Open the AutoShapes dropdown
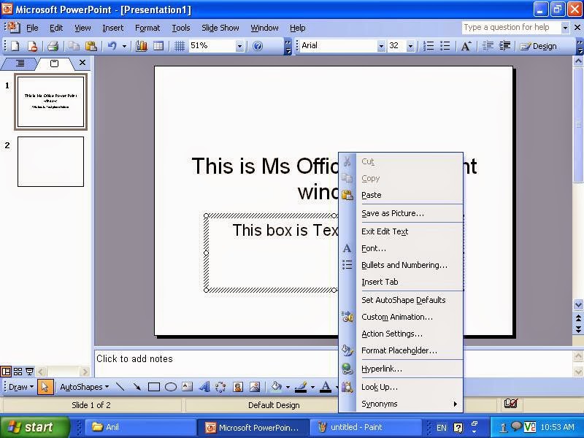 click(x=85, y=388)
